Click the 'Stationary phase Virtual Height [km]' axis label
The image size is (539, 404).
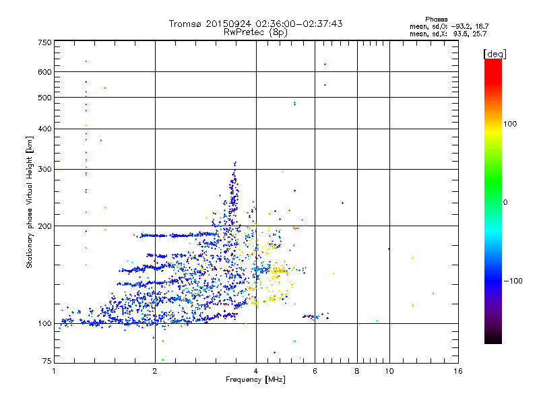coord(29,203)
